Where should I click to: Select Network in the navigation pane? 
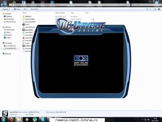pos(7,54)
